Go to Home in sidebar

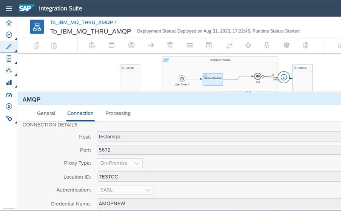coord(9,23)
